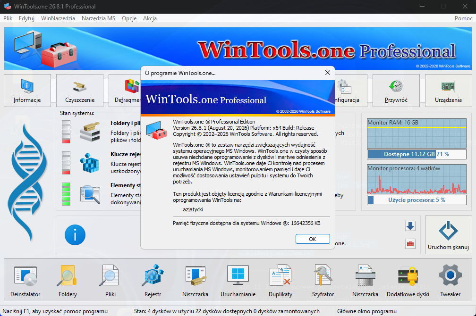
Task: Open the Edytuj menu
Action: [27, 18]
